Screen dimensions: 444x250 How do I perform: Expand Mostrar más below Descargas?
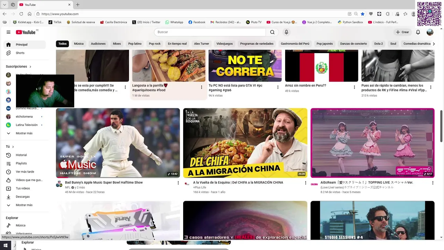[x=24, y=205]
